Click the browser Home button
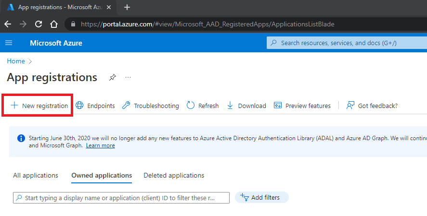 coord(54,24)
